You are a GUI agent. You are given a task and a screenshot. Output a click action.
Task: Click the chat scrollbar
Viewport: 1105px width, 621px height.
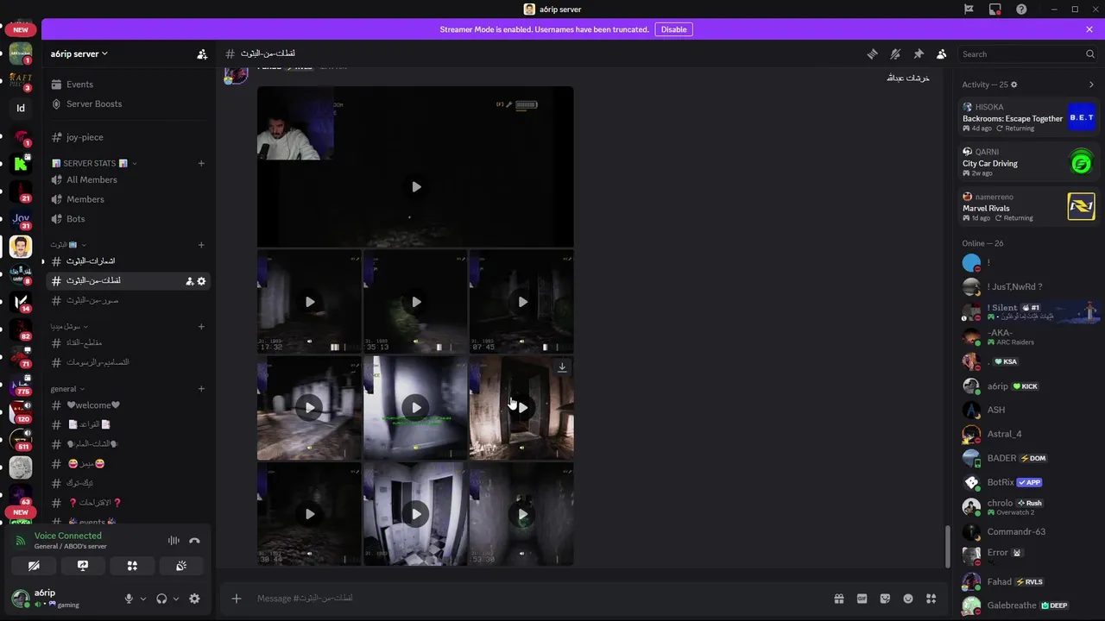(x=947, y=545)
